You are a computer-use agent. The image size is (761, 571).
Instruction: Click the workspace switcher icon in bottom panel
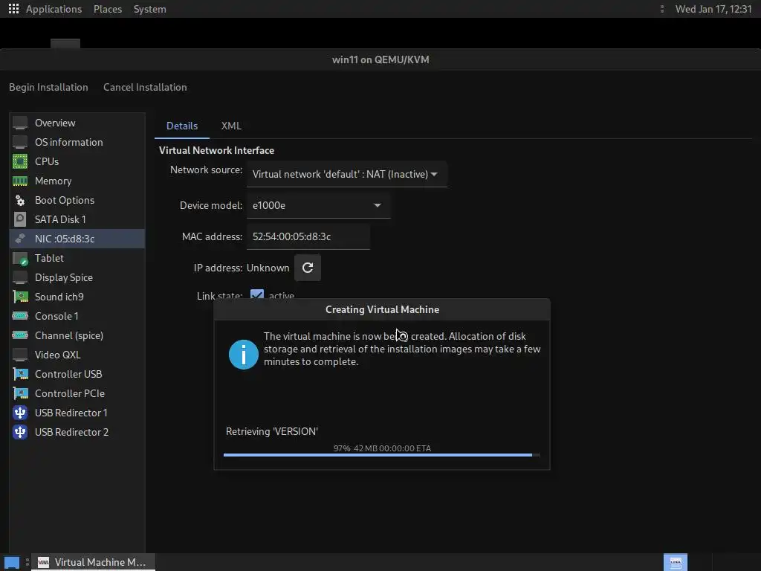[x=675, y=562]
